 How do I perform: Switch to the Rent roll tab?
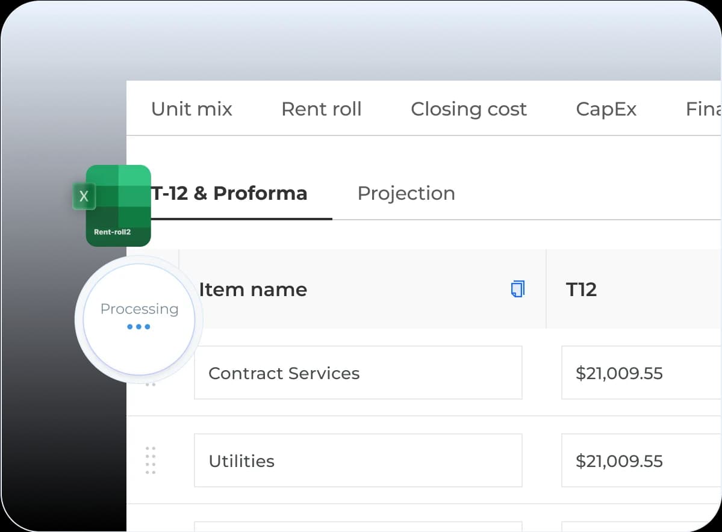(321, 109)
